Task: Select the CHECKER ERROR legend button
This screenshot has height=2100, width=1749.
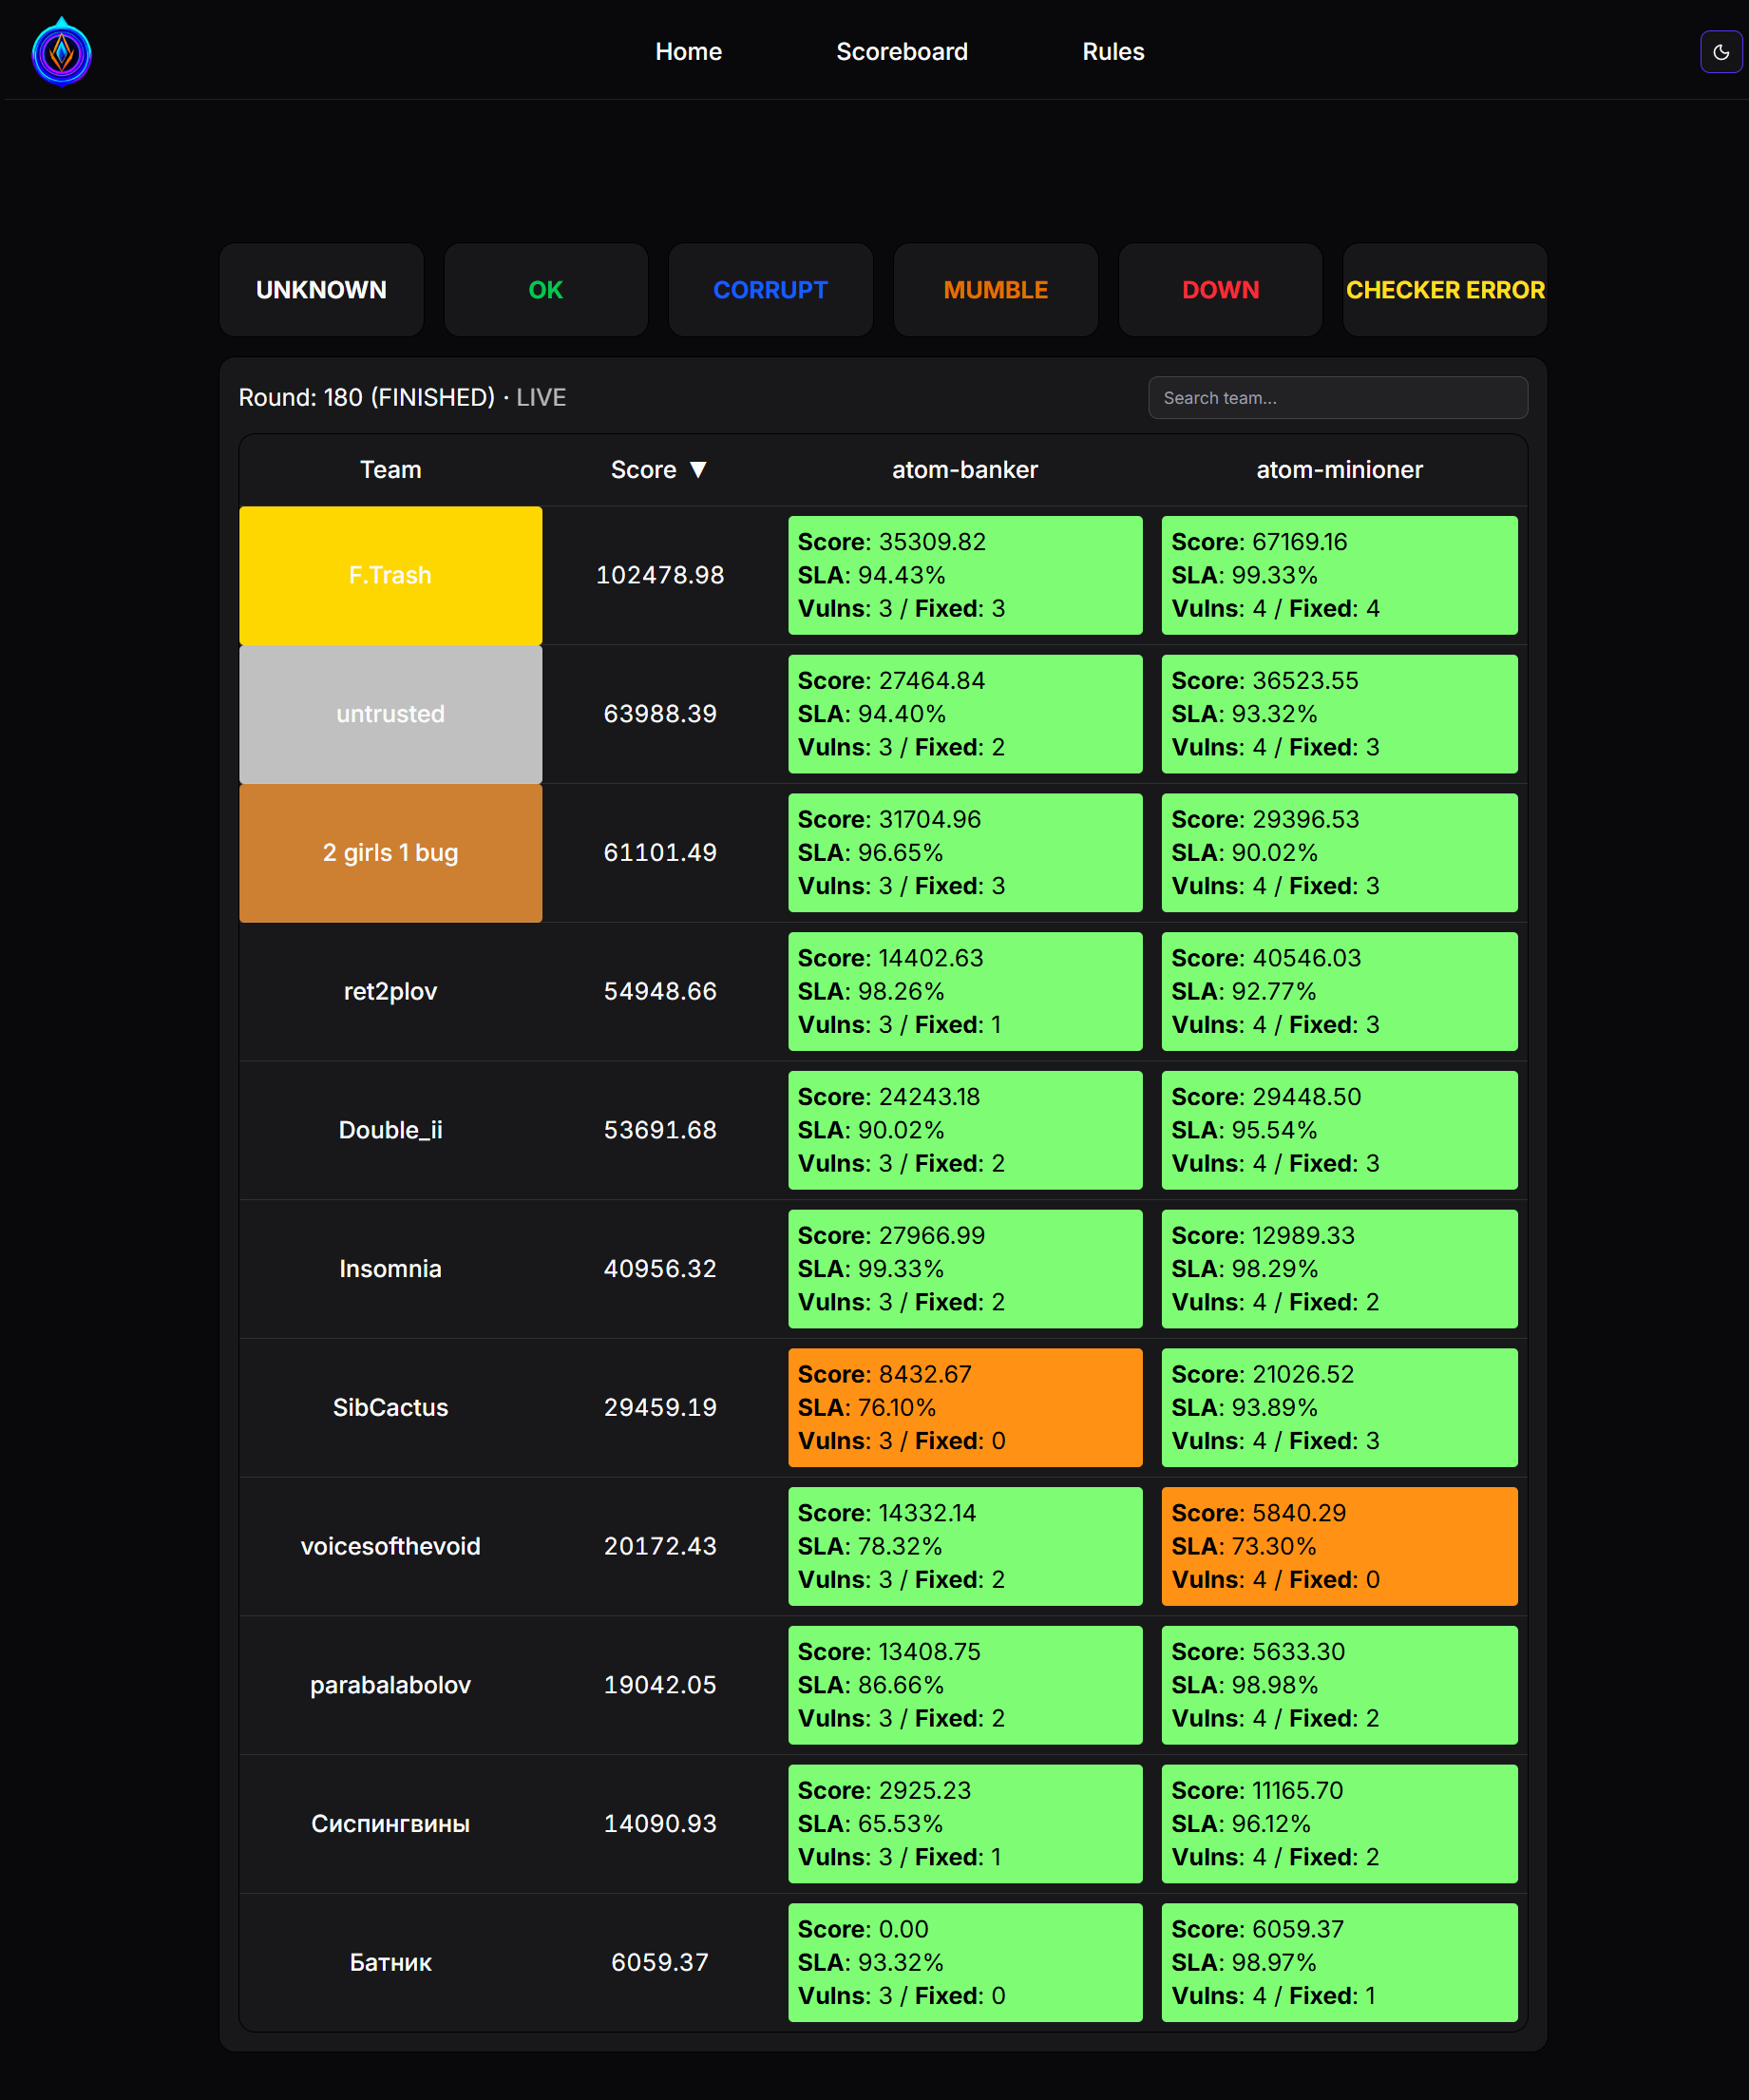Action: tap(1444, 290)
